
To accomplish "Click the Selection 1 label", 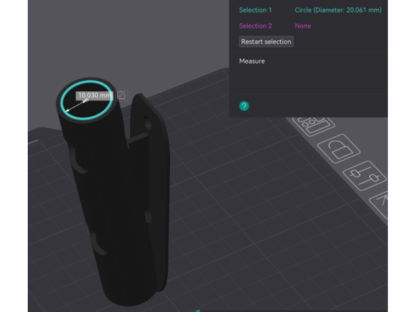I will point(255,10).
